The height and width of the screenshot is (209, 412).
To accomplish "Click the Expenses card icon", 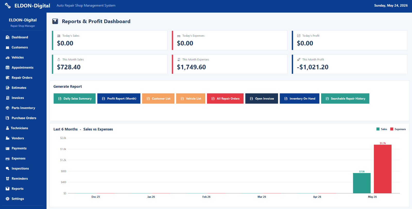I will coord(7,158).
